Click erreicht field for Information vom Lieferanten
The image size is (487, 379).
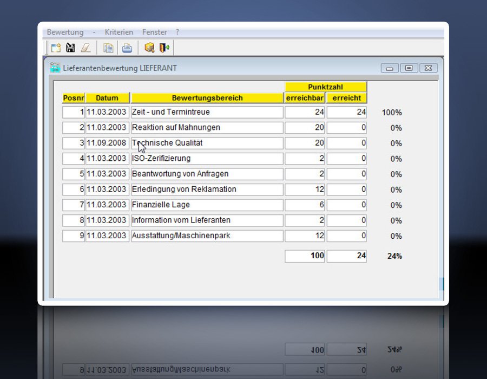click(x=347, y=220)
